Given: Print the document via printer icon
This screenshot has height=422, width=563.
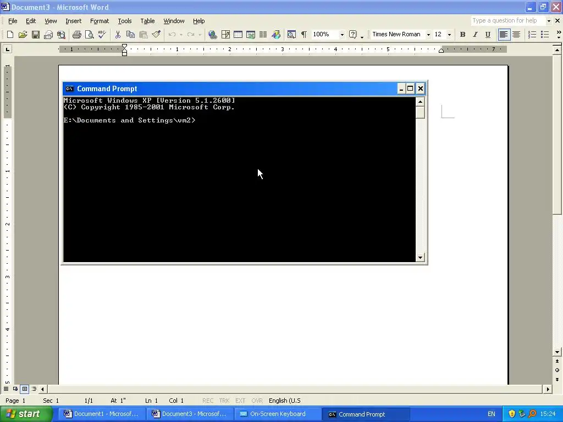Looking at the screenshot, I should click(x=76, y=35).
